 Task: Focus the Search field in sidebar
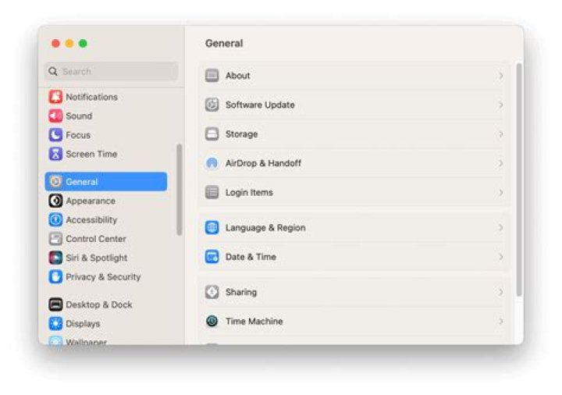coord(112,71)
